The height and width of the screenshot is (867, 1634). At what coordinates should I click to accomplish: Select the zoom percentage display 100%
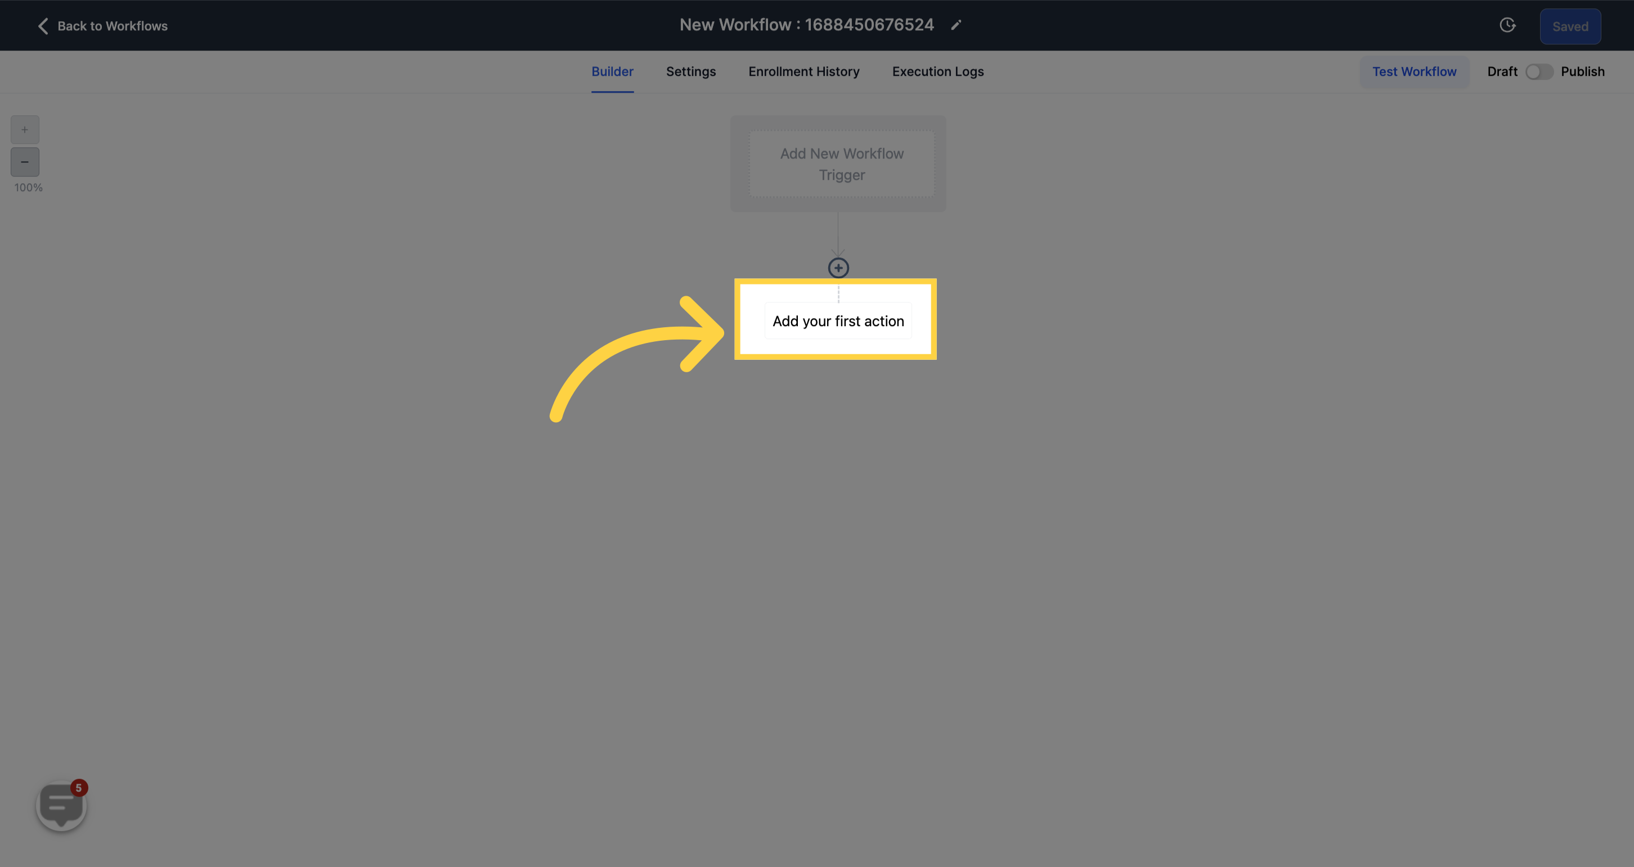28,188
